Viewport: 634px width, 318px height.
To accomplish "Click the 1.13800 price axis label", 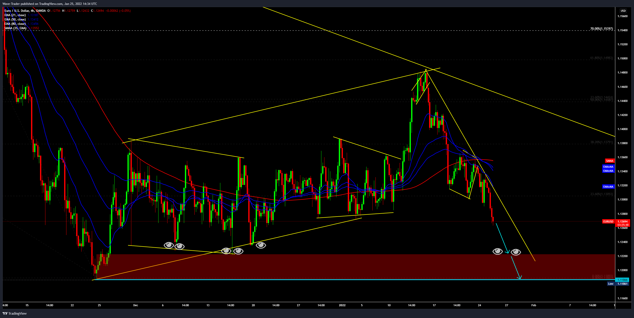I will pos(622,143).
